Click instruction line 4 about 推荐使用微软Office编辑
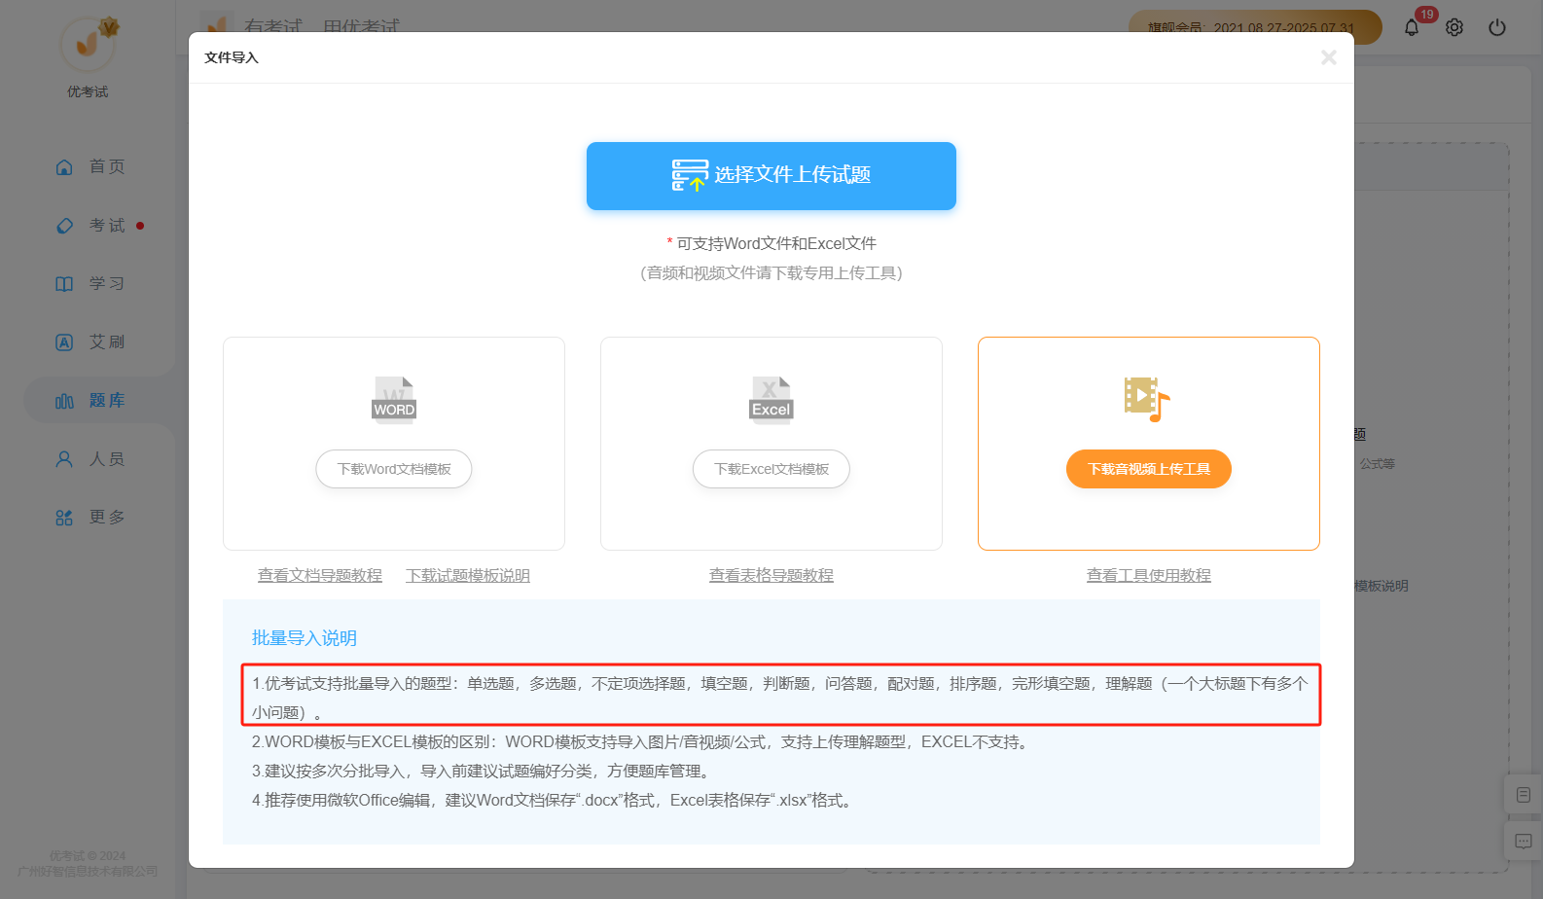This screenshot has height=899, width=1543. coord(554,800)
